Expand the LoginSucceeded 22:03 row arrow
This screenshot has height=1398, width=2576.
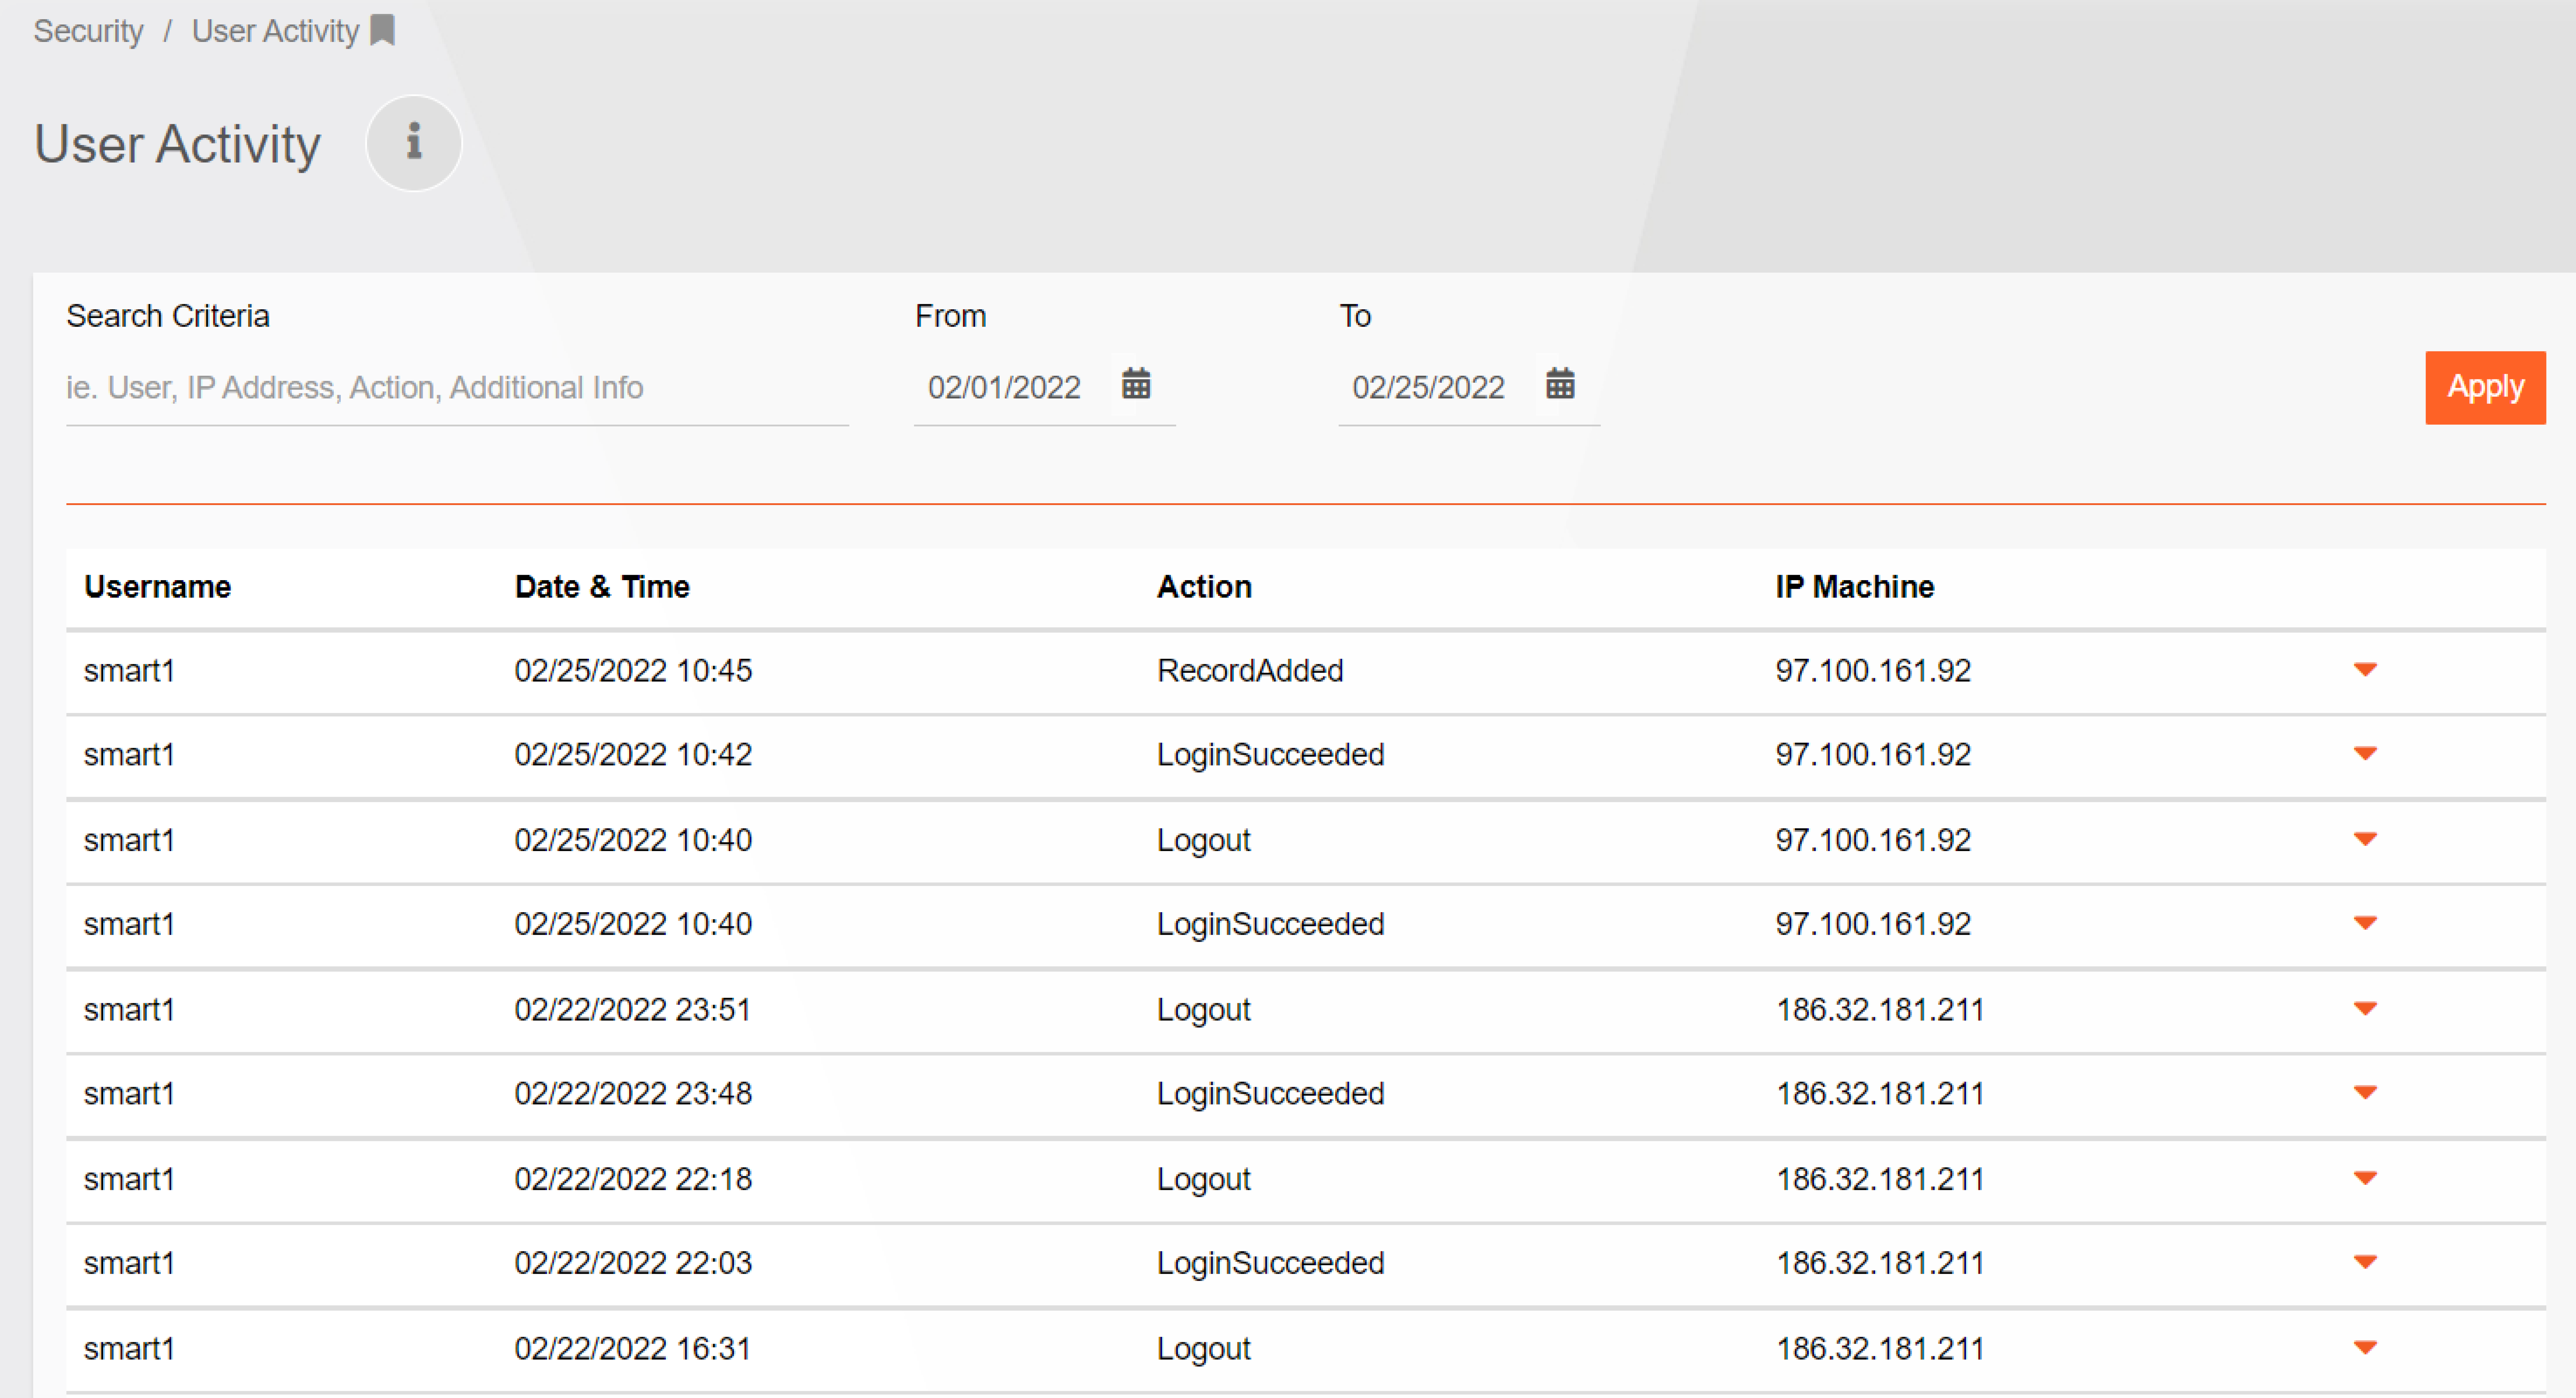[x=2365, y=1262]
